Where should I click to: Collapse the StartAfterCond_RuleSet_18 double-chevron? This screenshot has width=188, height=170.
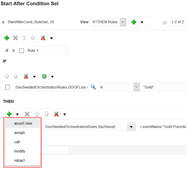(x=3, y=22)
